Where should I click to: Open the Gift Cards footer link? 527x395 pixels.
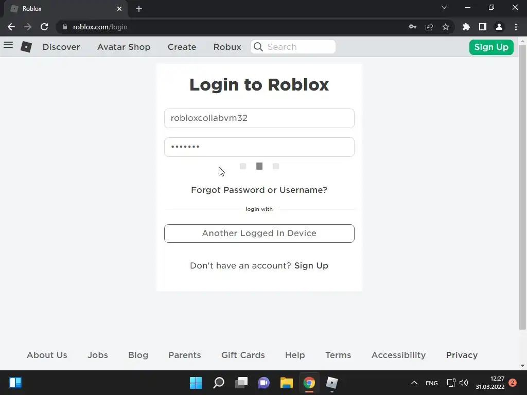[243, 355]
